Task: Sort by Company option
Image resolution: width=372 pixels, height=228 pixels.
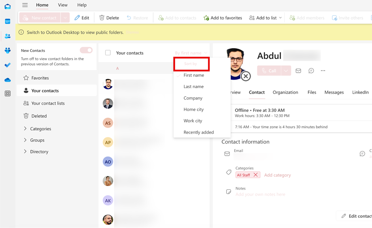Action: pyautogui.click(x=202, y=98)
